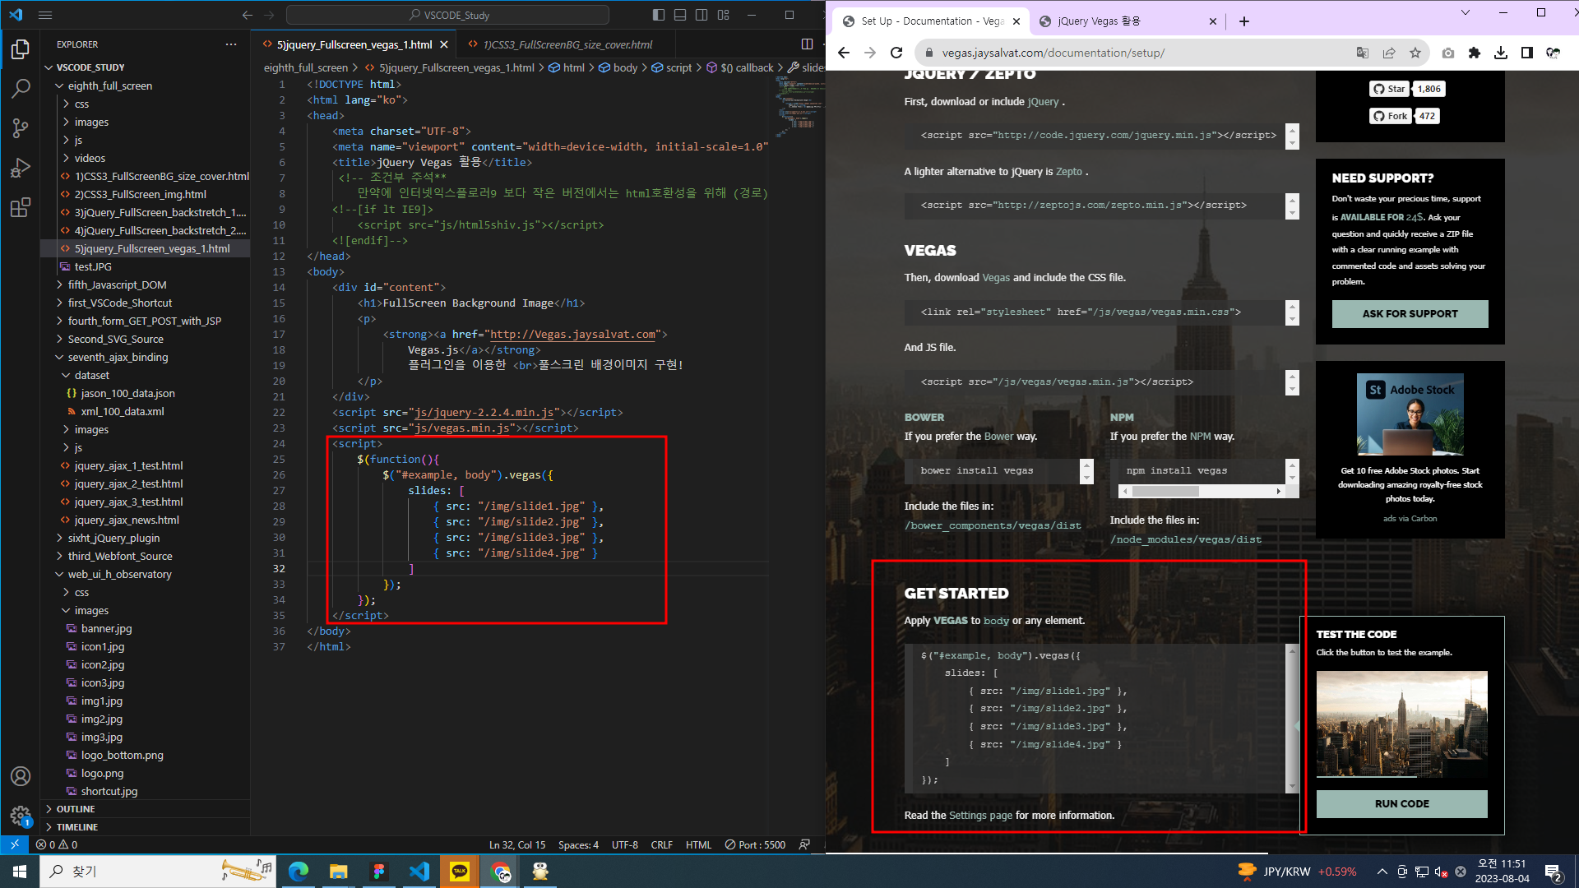Viewport: 1579px width, 888px height.
Task: Switch to 1)CSS3_FullScreenBG_size_cover.html editor tab
Action: pyautogui.click(x=567, y=44)
